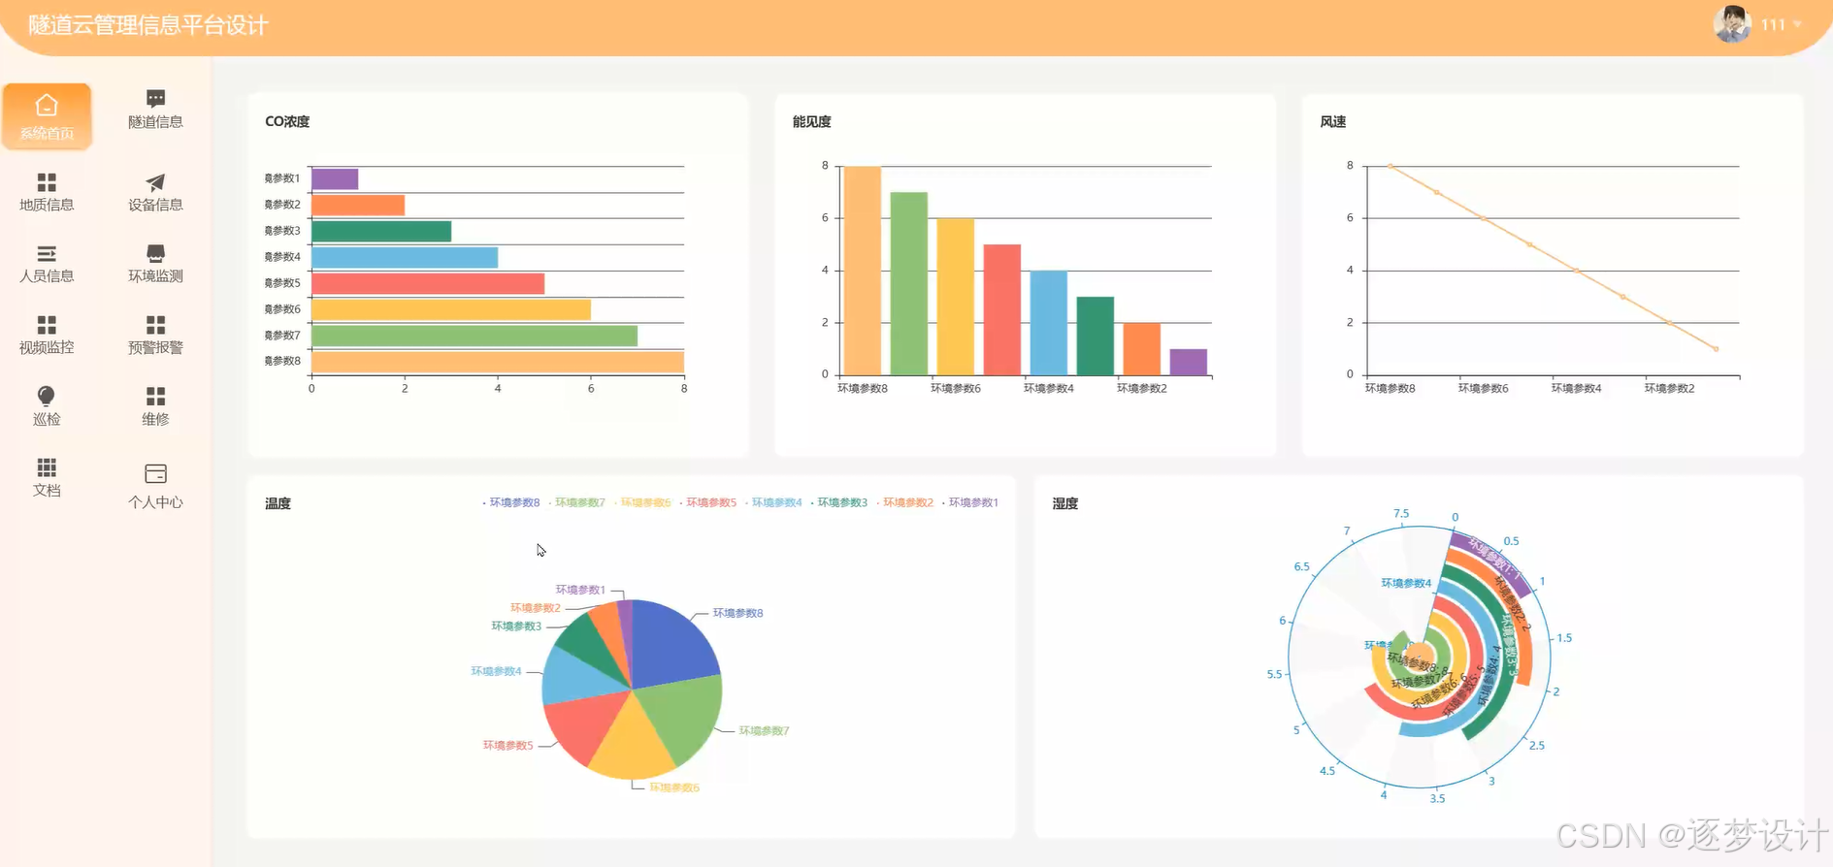Open 人员信息 list icon

coord(47,253)
